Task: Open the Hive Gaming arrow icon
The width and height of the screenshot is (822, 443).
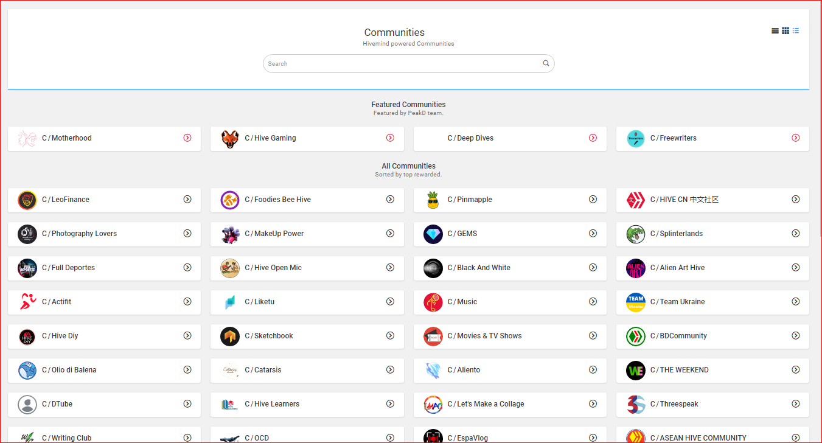Action: click(390, 138)
